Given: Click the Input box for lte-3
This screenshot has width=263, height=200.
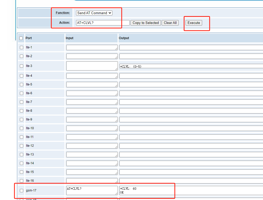Looking at the screenshot, I should point(92,66).
